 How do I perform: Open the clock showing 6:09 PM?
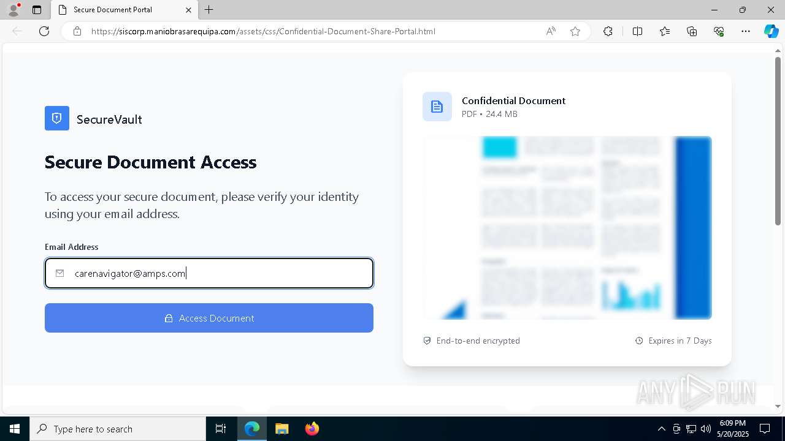click(732, 429)
